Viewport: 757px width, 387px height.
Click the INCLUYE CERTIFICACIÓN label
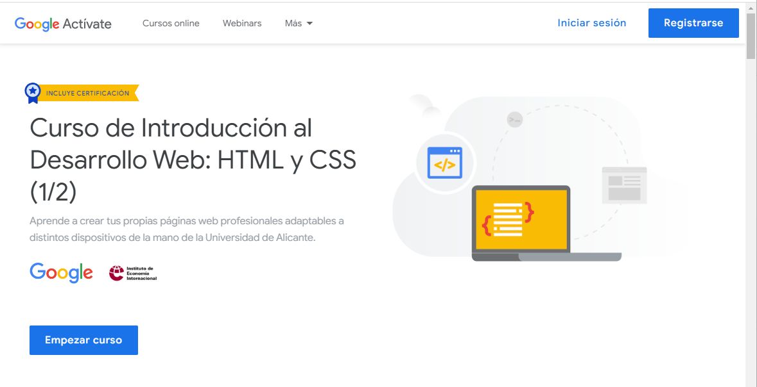pyautogui.click(x=88, y=93)
